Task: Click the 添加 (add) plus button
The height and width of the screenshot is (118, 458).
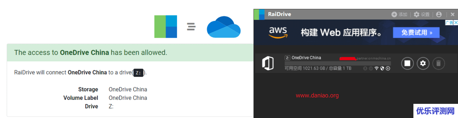Action: pos(399,14)
